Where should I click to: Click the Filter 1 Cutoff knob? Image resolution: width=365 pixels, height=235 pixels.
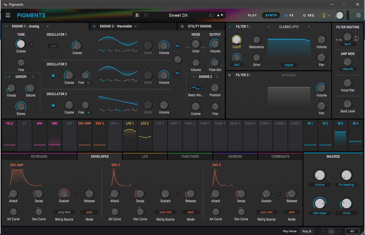(236, 40)
